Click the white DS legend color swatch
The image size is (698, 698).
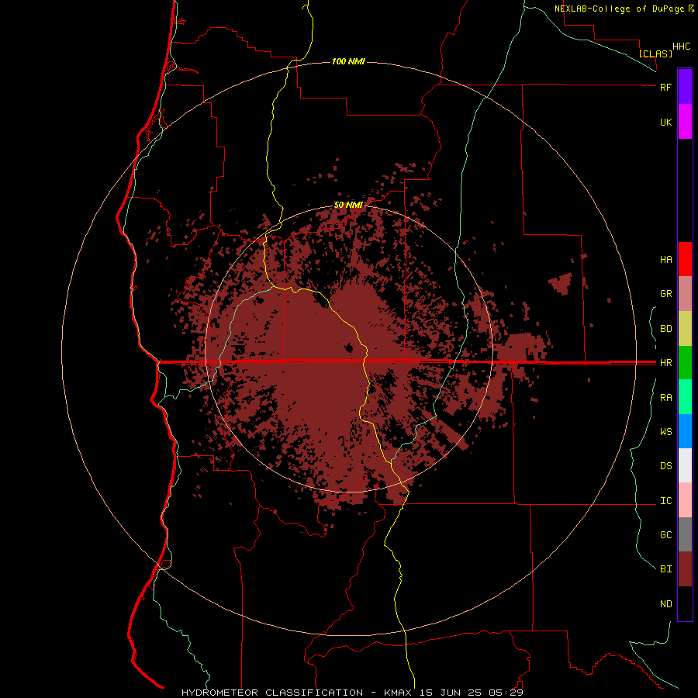pos(685,465)
